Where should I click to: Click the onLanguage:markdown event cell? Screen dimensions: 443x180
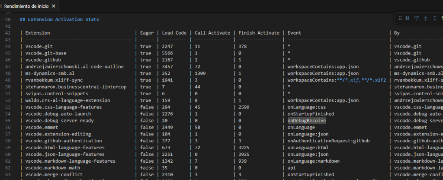point(314,161)
